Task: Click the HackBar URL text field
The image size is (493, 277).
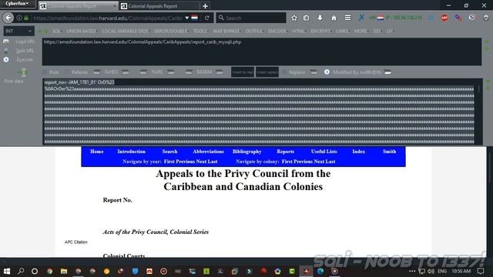Action: click(x=262, y=52)
